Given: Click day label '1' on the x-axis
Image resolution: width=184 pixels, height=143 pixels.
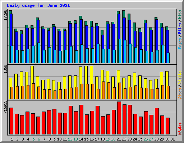Looking at the screenshot, I should click(x=12, y=139).
